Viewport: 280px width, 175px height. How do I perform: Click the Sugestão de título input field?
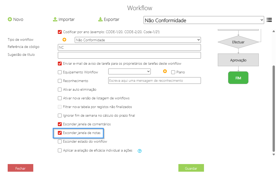pos(129,55)
